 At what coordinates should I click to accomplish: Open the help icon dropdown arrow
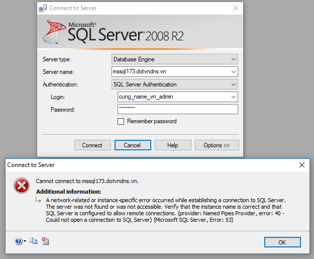pos(25,241)
